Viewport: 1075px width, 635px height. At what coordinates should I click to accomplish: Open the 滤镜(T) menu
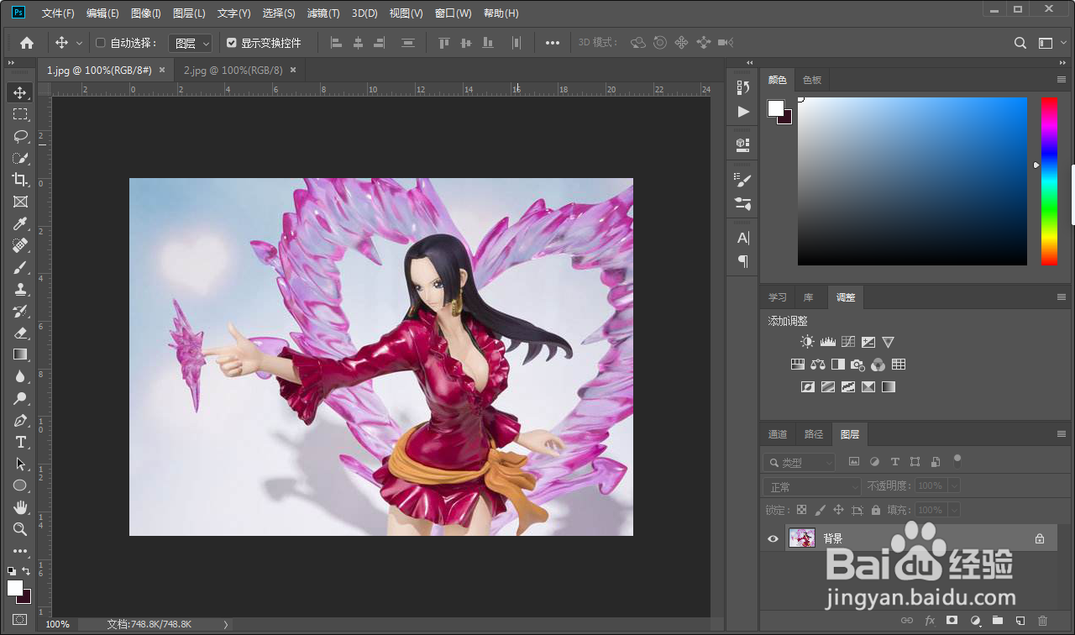tap(323, 13)
